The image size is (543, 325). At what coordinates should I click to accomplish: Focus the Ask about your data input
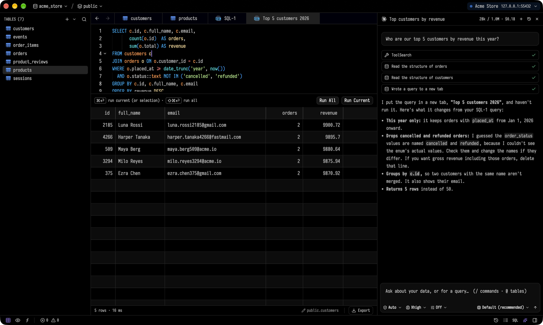pyautogui.click(x=460, y=291)
